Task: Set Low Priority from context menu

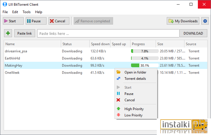Action: pyautogui.click(x=136, y=115)
